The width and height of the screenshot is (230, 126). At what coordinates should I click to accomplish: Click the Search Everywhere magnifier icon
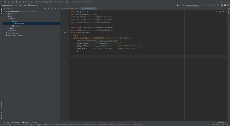click(x=222, y=5)
